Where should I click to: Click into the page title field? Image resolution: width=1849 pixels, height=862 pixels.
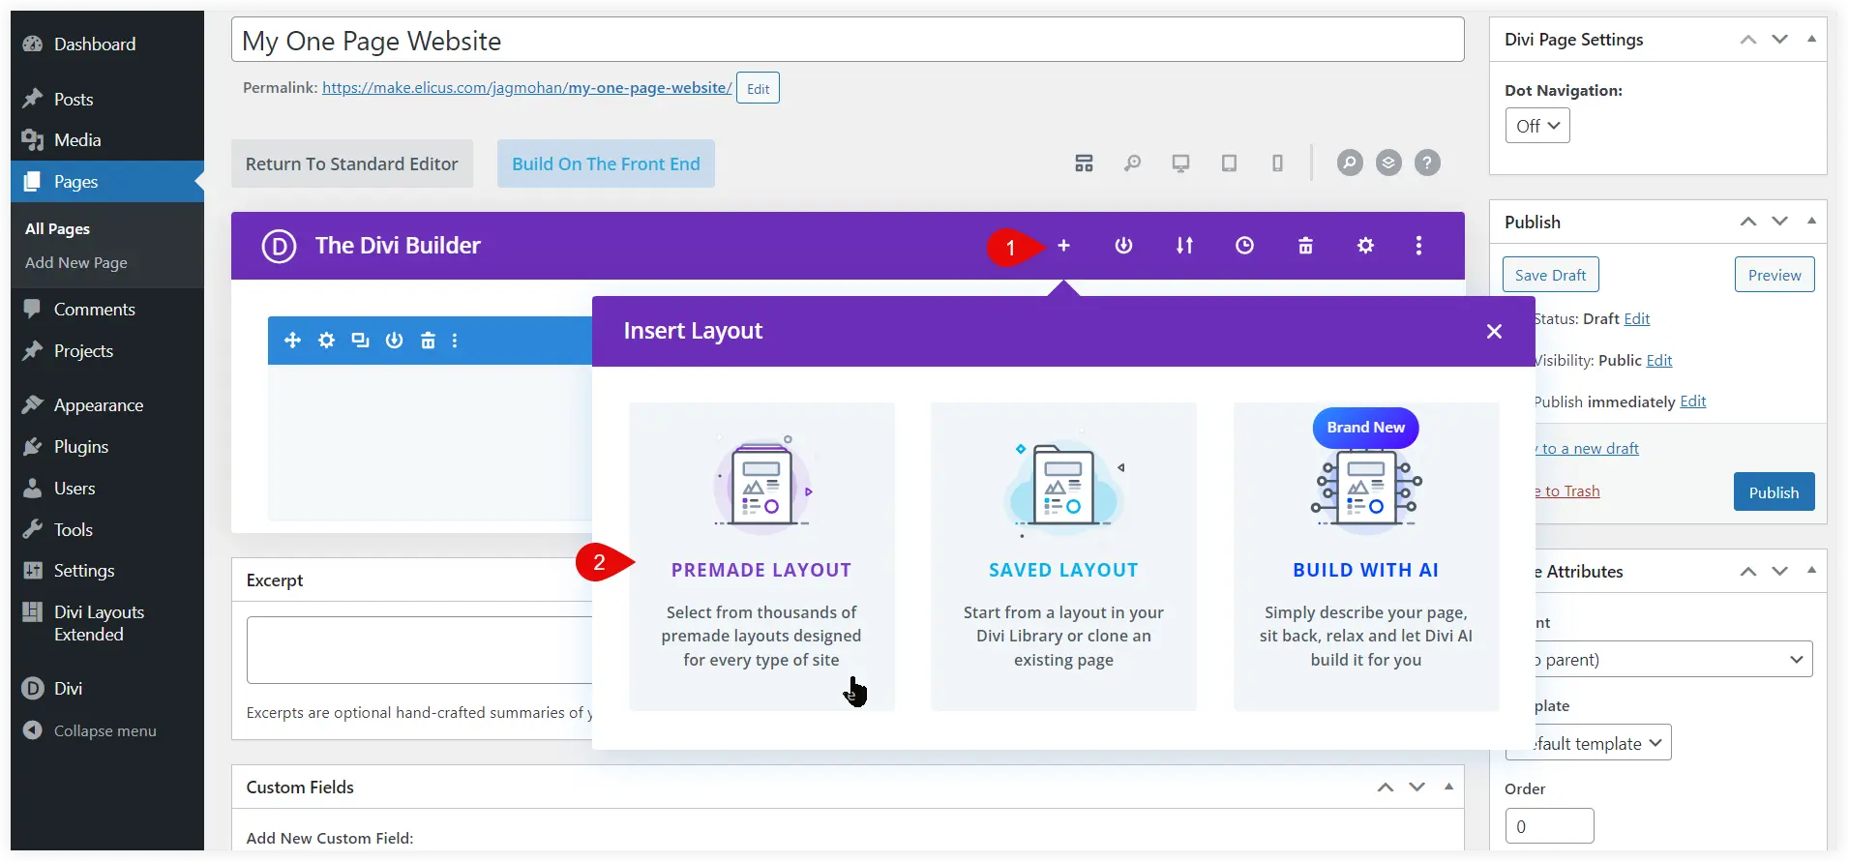[x=848, y=41]
